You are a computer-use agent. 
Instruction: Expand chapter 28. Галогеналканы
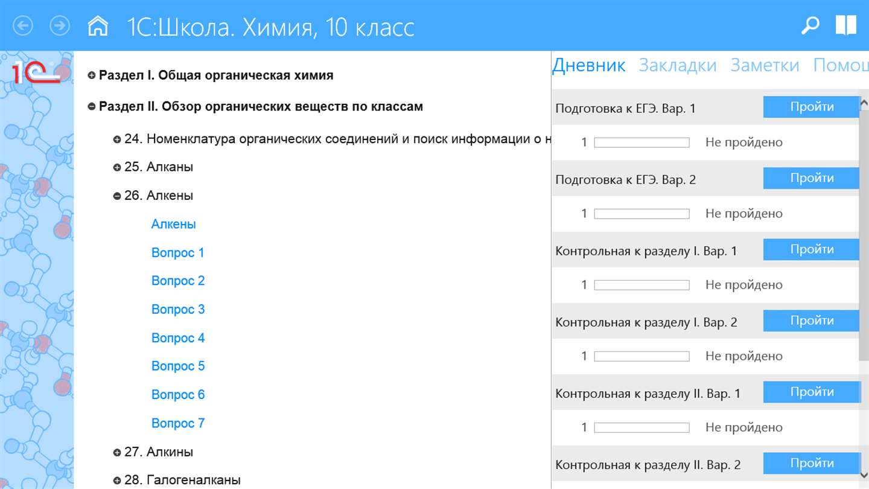(117, 481)
